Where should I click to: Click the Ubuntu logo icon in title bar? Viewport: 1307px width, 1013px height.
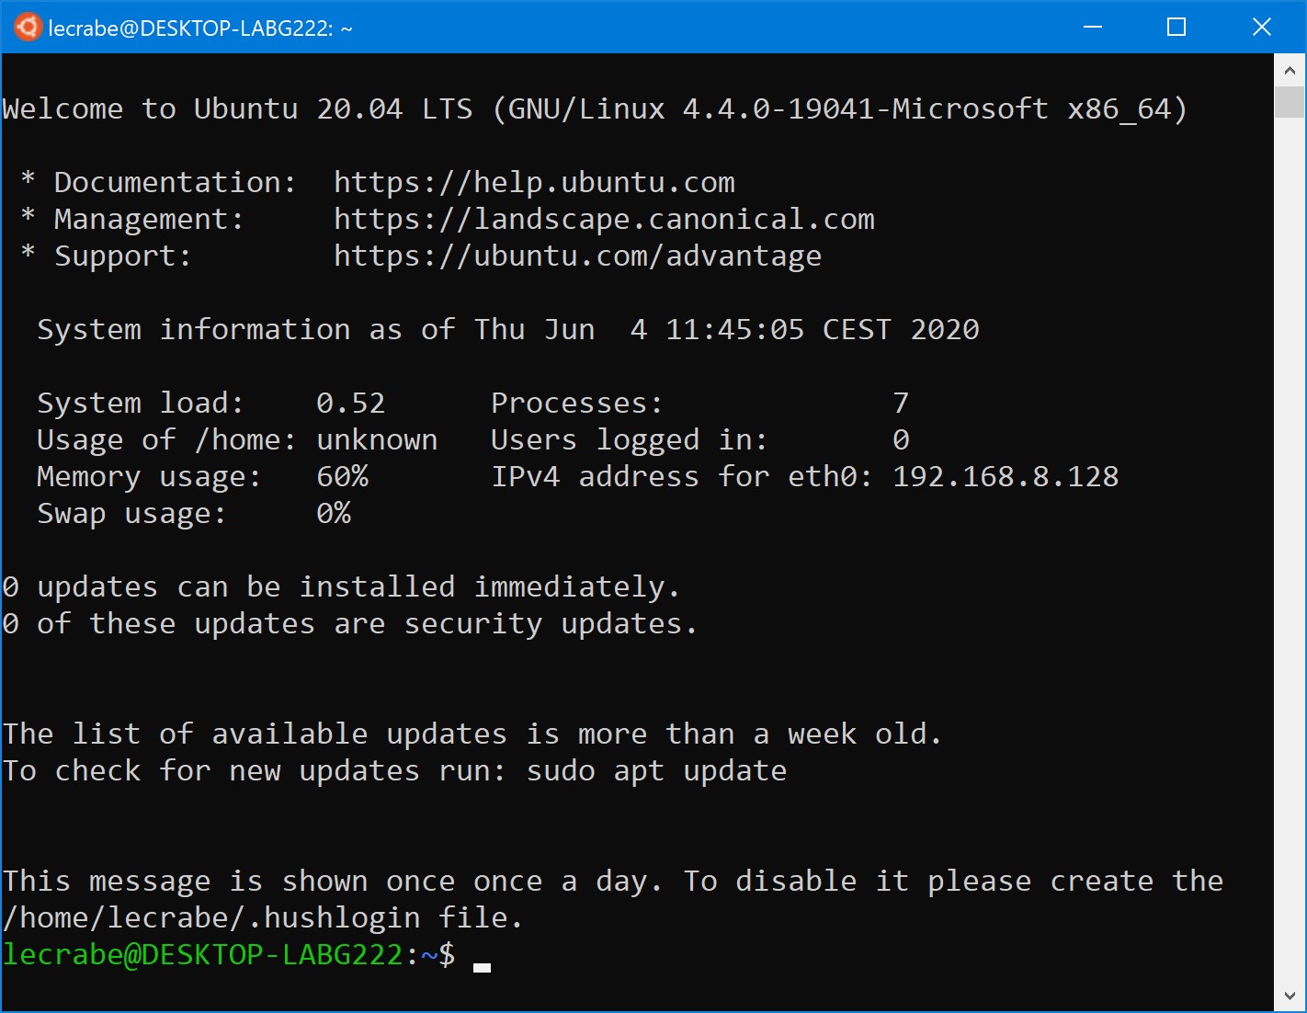coord(27,28)
